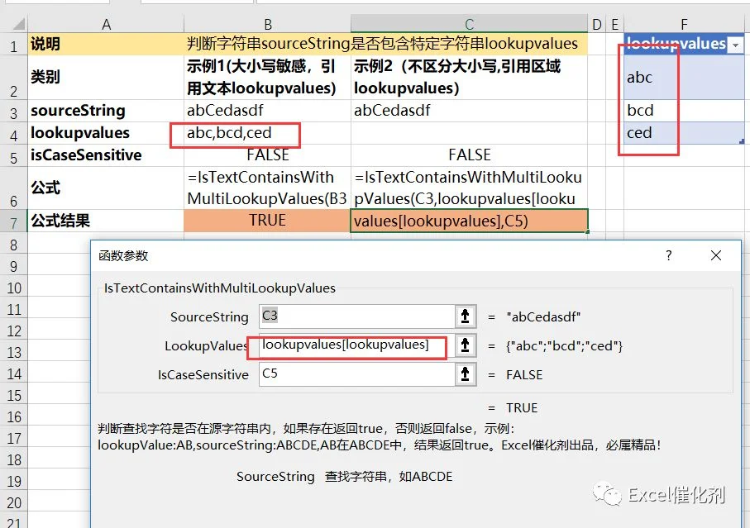Click the IsCaseSensitive input field

point(357,374)
